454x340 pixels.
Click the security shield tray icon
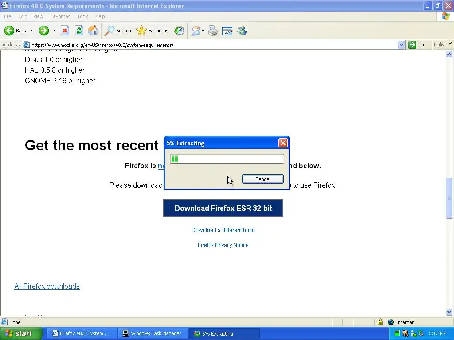point(405,334)
